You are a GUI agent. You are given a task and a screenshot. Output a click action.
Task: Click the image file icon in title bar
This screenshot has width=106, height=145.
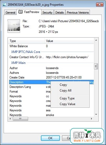click(4, 5)
